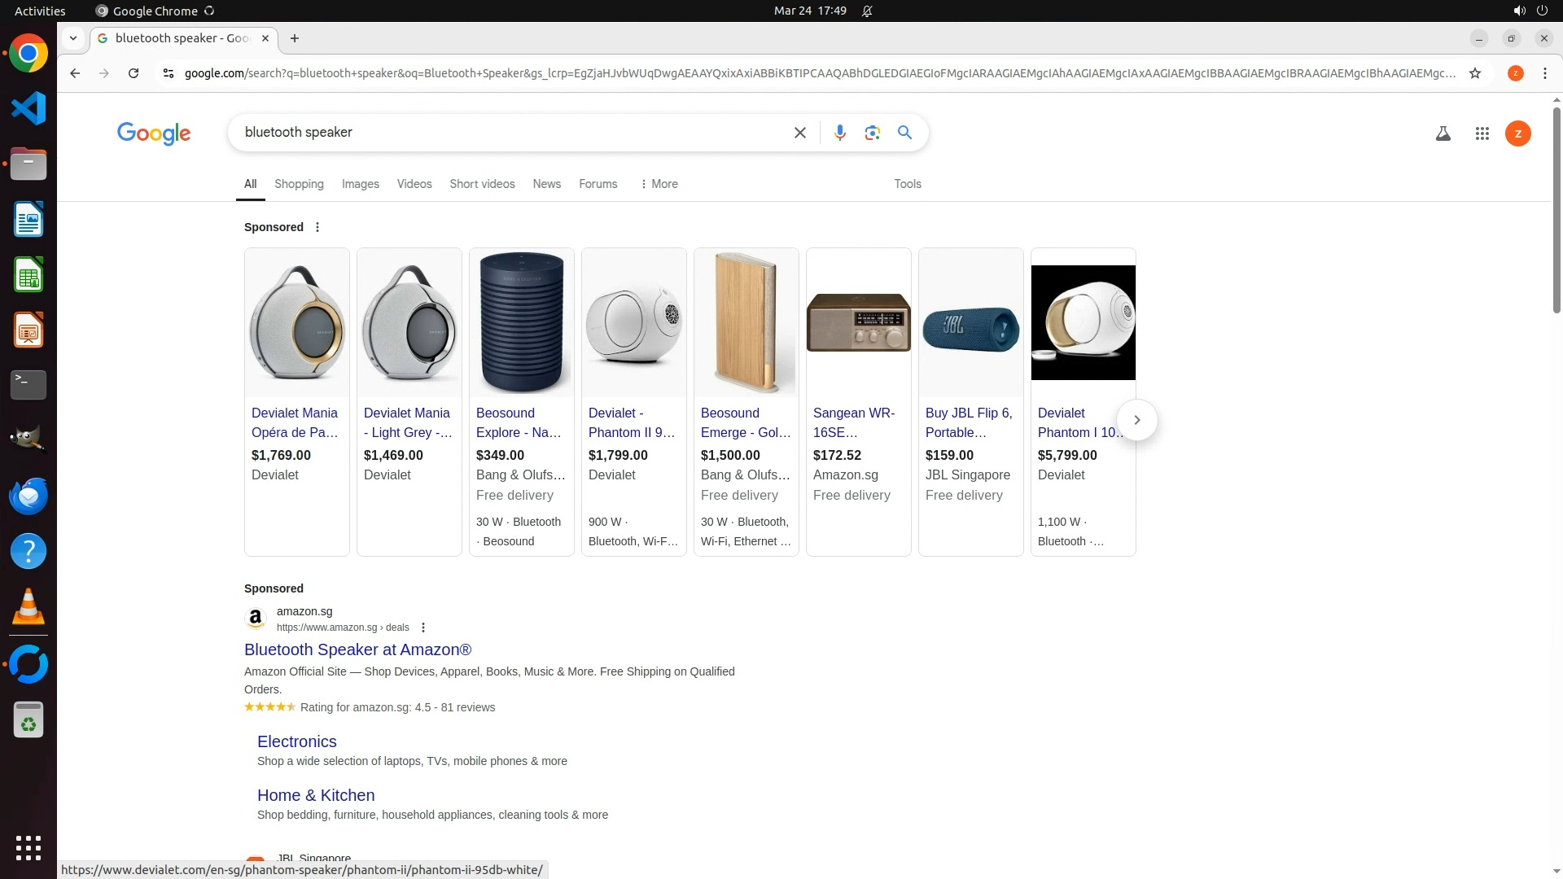Open the Google apps grid
The height and width of the screenshot is (879, 1563).
(x=1482, y=133)
